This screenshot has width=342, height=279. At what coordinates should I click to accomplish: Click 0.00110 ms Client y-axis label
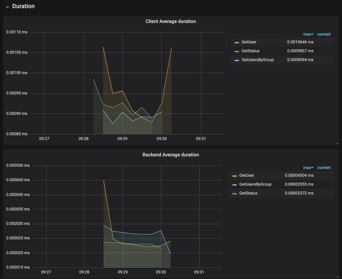point(17,32)
